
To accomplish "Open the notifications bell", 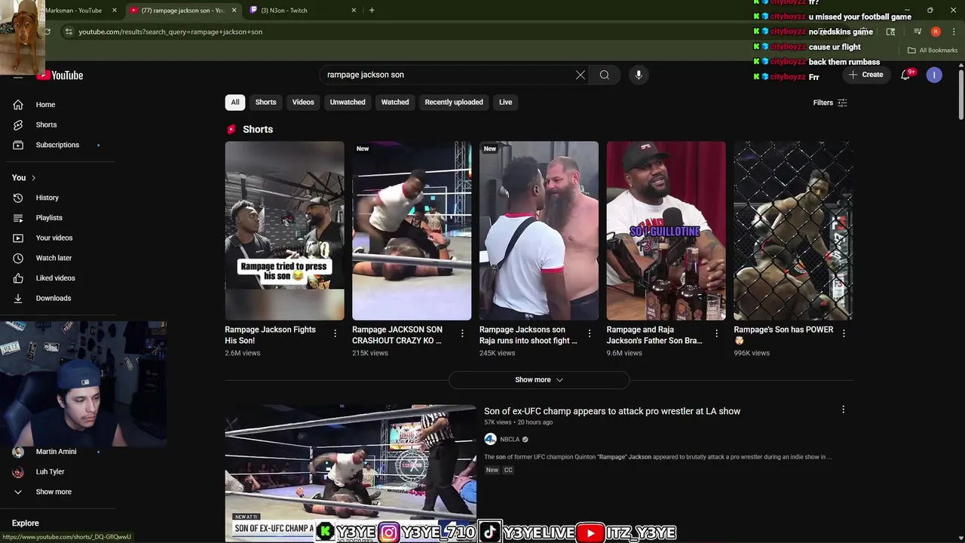I will click(x=905, y=75).
